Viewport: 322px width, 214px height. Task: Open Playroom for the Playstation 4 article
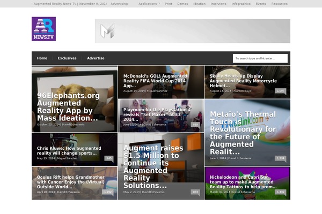pos(157,114)
